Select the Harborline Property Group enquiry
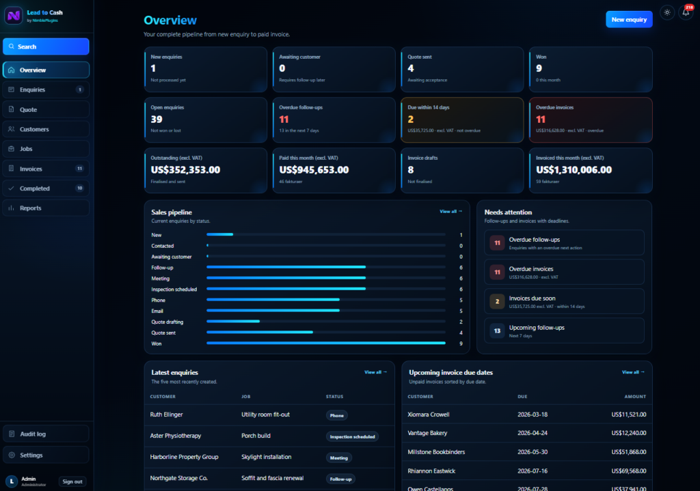This screenshot has width=700, height=491. 269,457
